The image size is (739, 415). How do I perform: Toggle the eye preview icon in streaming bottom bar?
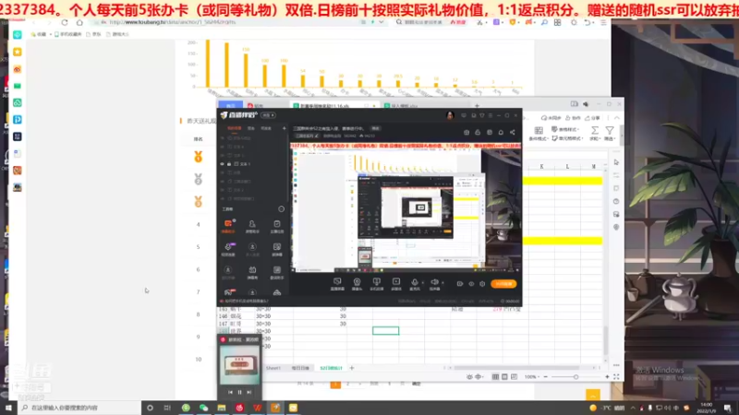(471, 284)
